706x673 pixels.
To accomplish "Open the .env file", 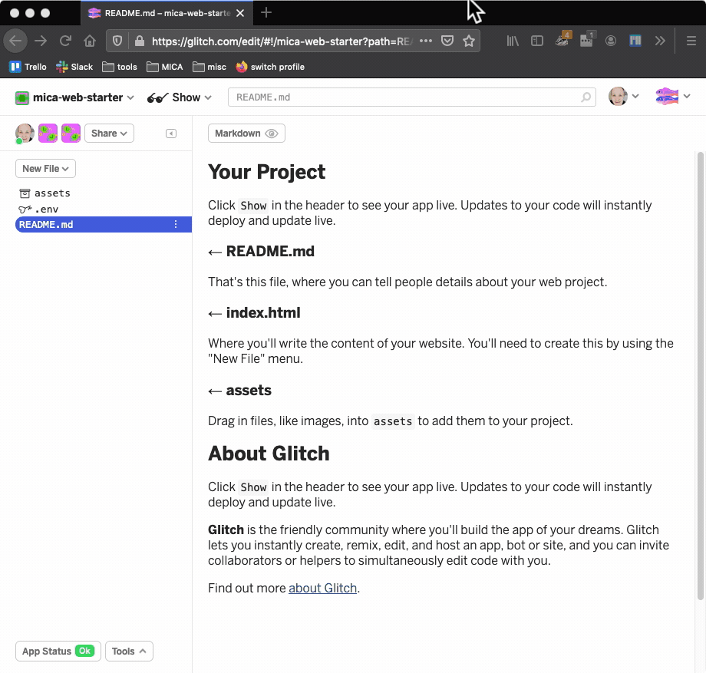I will tap(38, 209).
